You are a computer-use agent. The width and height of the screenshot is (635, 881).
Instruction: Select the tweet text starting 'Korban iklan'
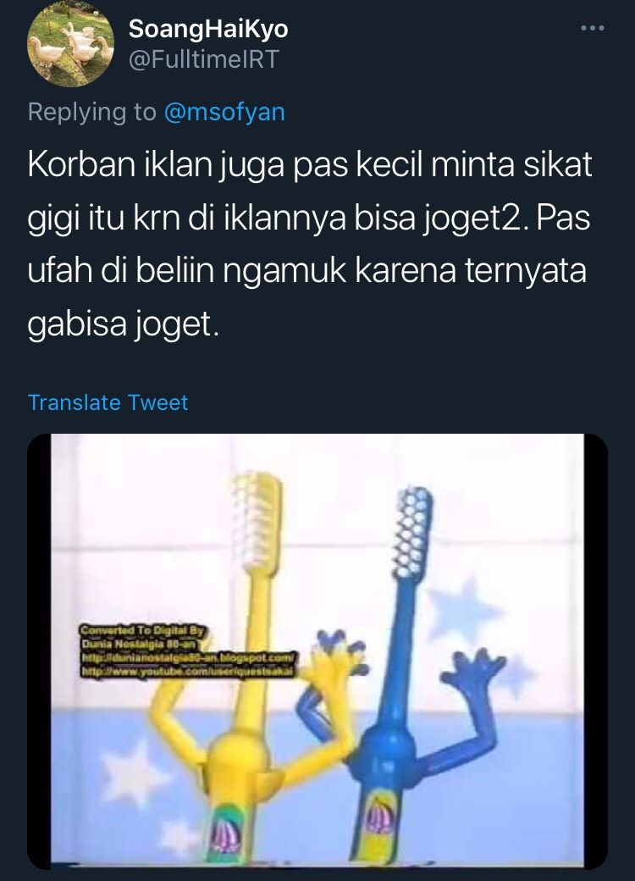tap(309, 245)
